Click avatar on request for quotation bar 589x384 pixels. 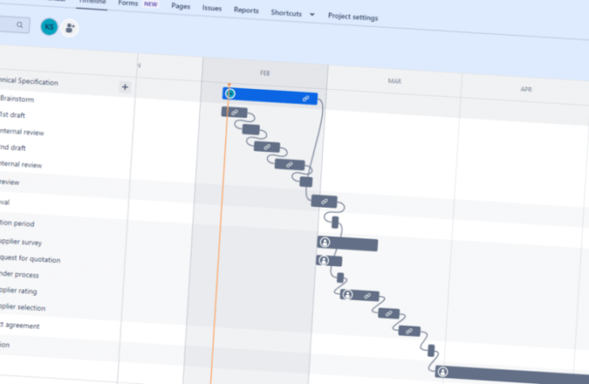324,260
